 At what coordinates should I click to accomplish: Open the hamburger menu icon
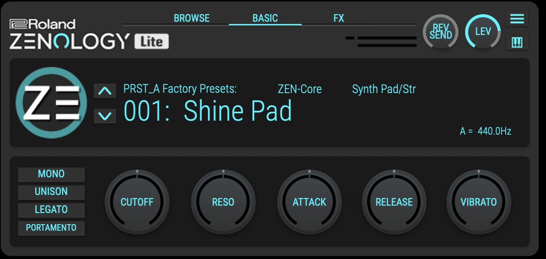517,19
